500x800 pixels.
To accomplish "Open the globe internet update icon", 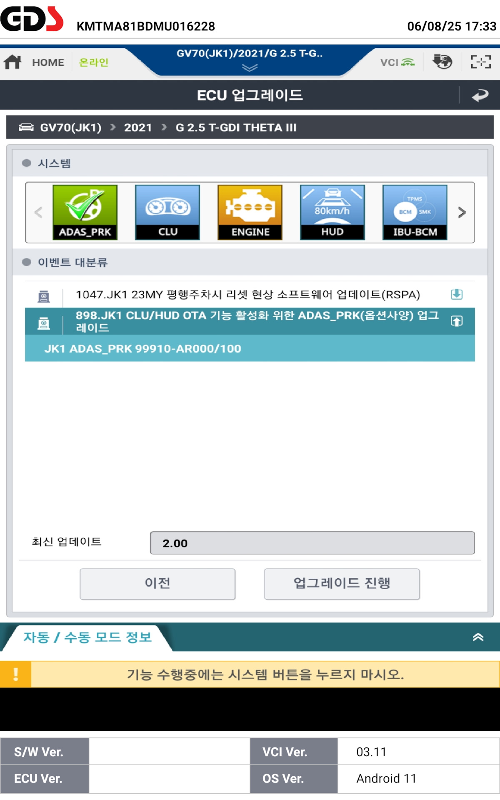I will [442, 62].
